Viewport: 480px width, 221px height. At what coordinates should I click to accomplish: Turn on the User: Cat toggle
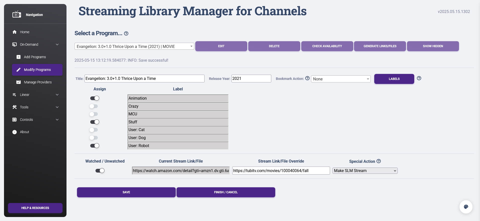tap(94, 130)
